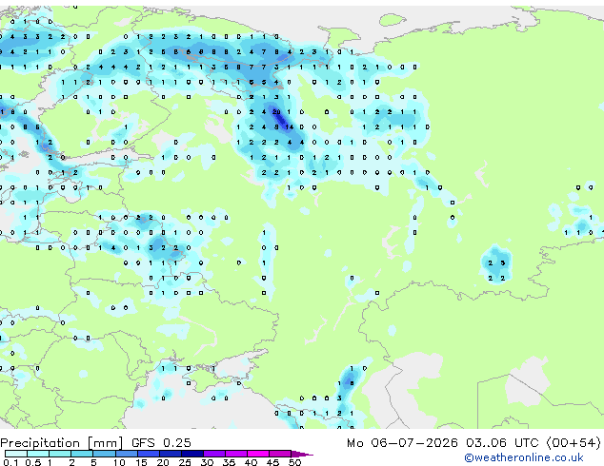
Task: Click the '20' precipitation value on the map
Action: (276, 112)
